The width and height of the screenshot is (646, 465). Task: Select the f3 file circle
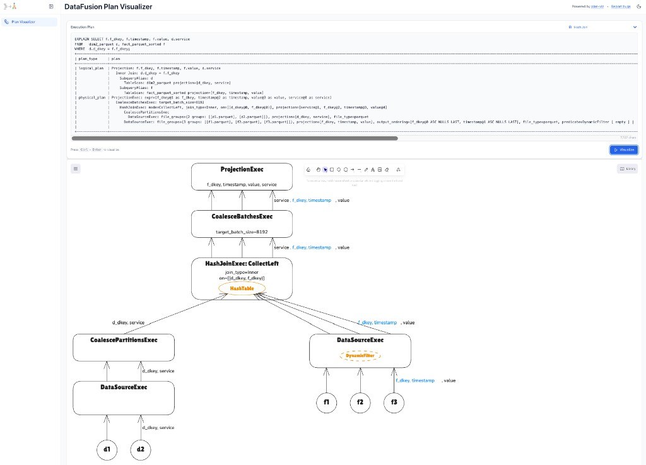coord(394,403)
